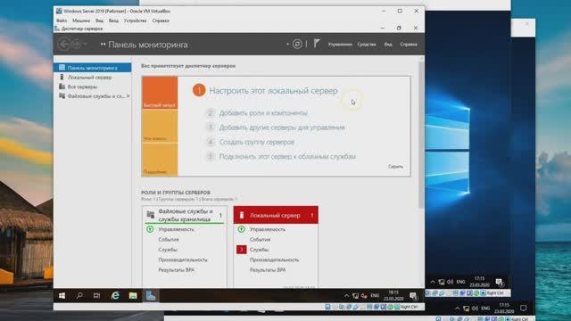The image size is (571, 321).
Task: Click Подключить этот сервер к облачным службам
Action: tap(287, 157)
